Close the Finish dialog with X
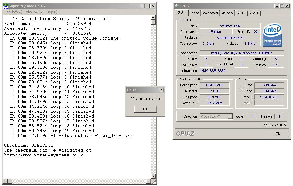This screenshot has height=186, width=293. [x=162, y=90]
